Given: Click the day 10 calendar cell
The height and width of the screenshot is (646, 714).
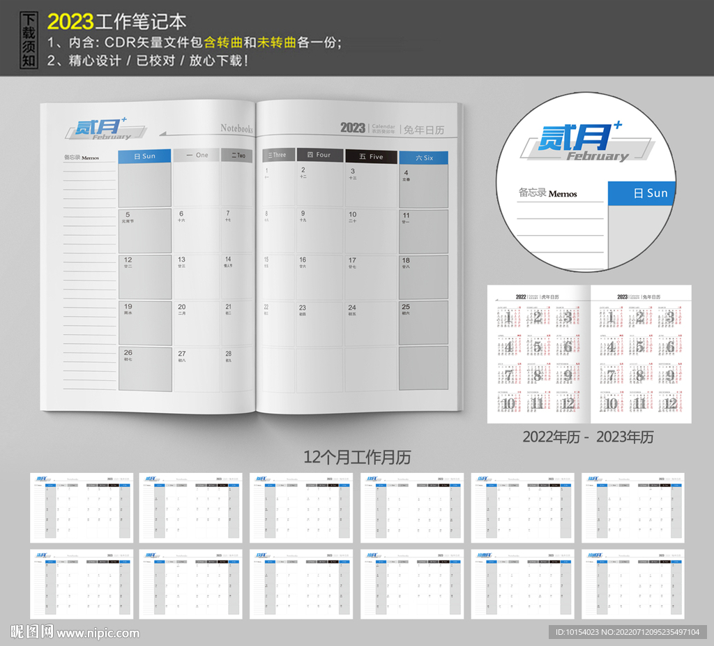Looking at the screenshot, I should [x=371, y=231].
